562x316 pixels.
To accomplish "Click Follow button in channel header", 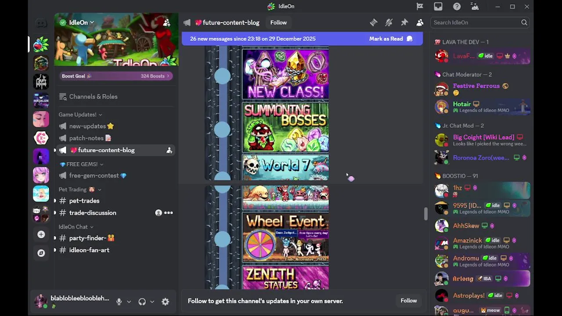I will 278,22.
